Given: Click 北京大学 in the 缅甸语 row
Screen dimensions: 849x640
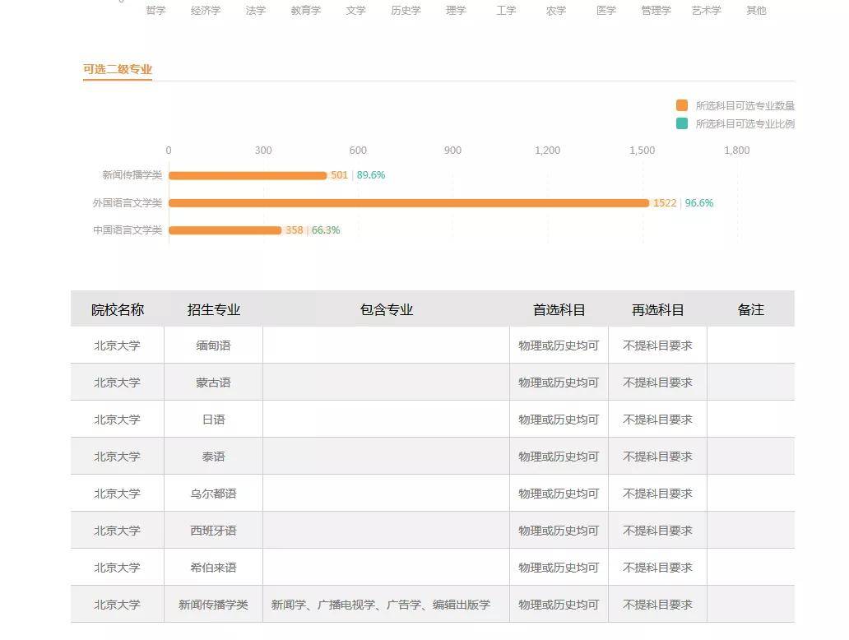Looking at the screenshot, I should [117, 346].
